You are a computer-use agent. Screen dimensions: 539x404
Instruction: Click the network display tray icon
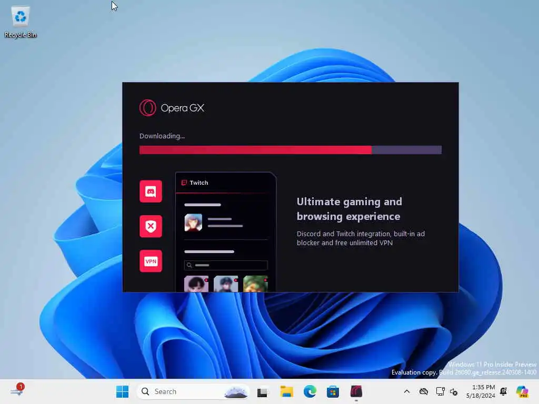[440, 391]
